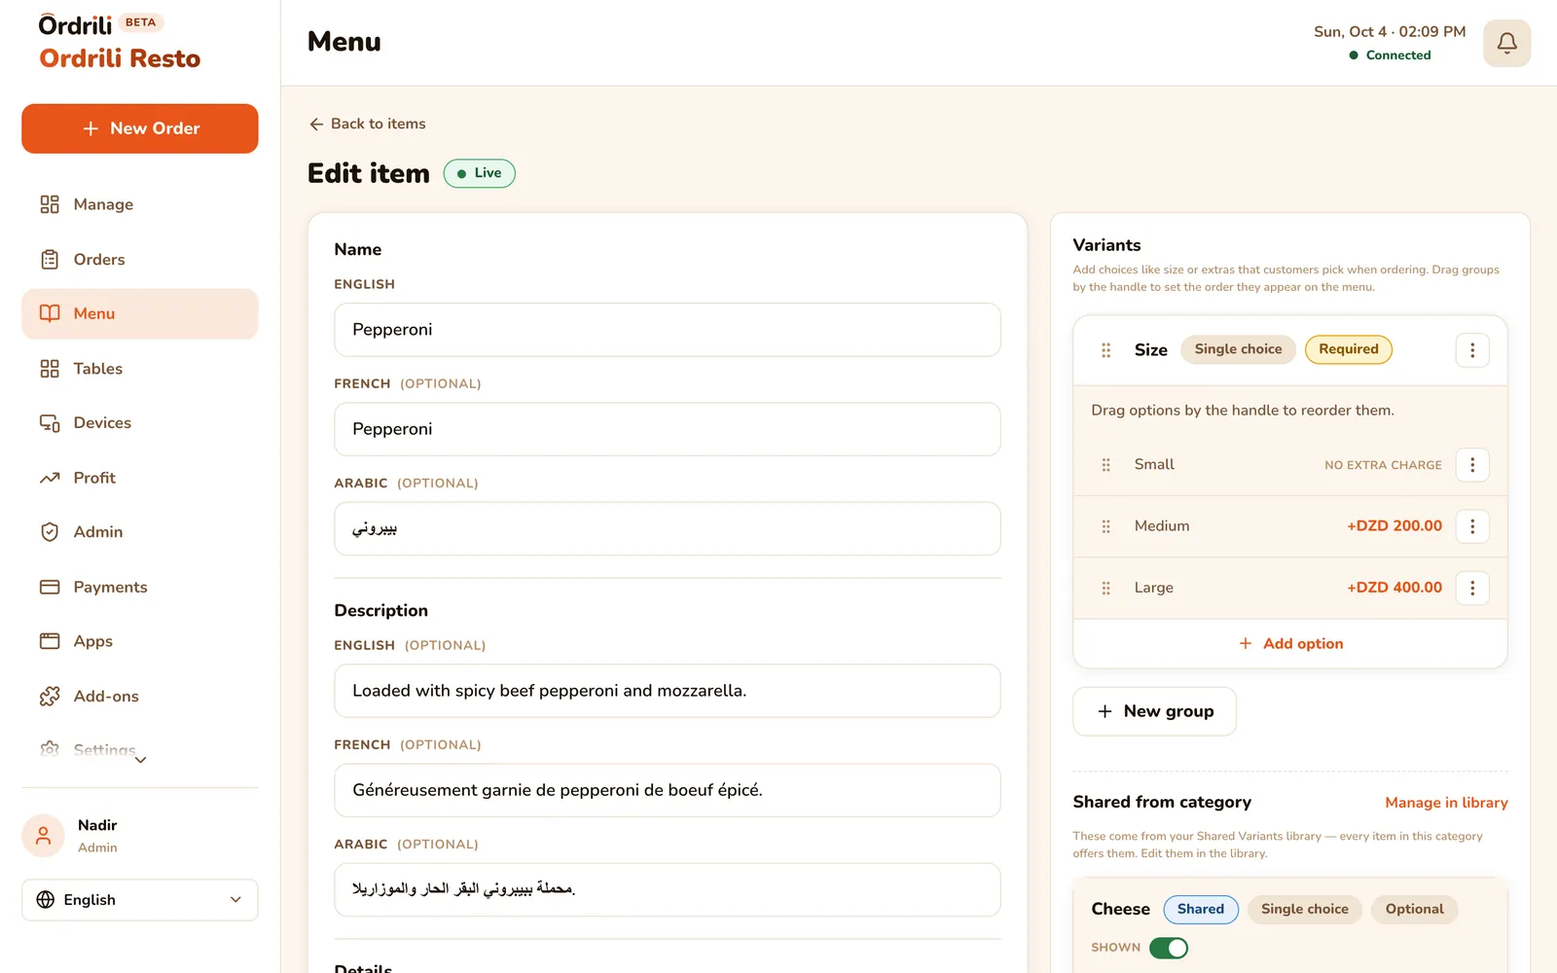The width and height of the screenshot is (1557, 973).
Task: Open the Menu sidebar item
Action: (140, 313)
